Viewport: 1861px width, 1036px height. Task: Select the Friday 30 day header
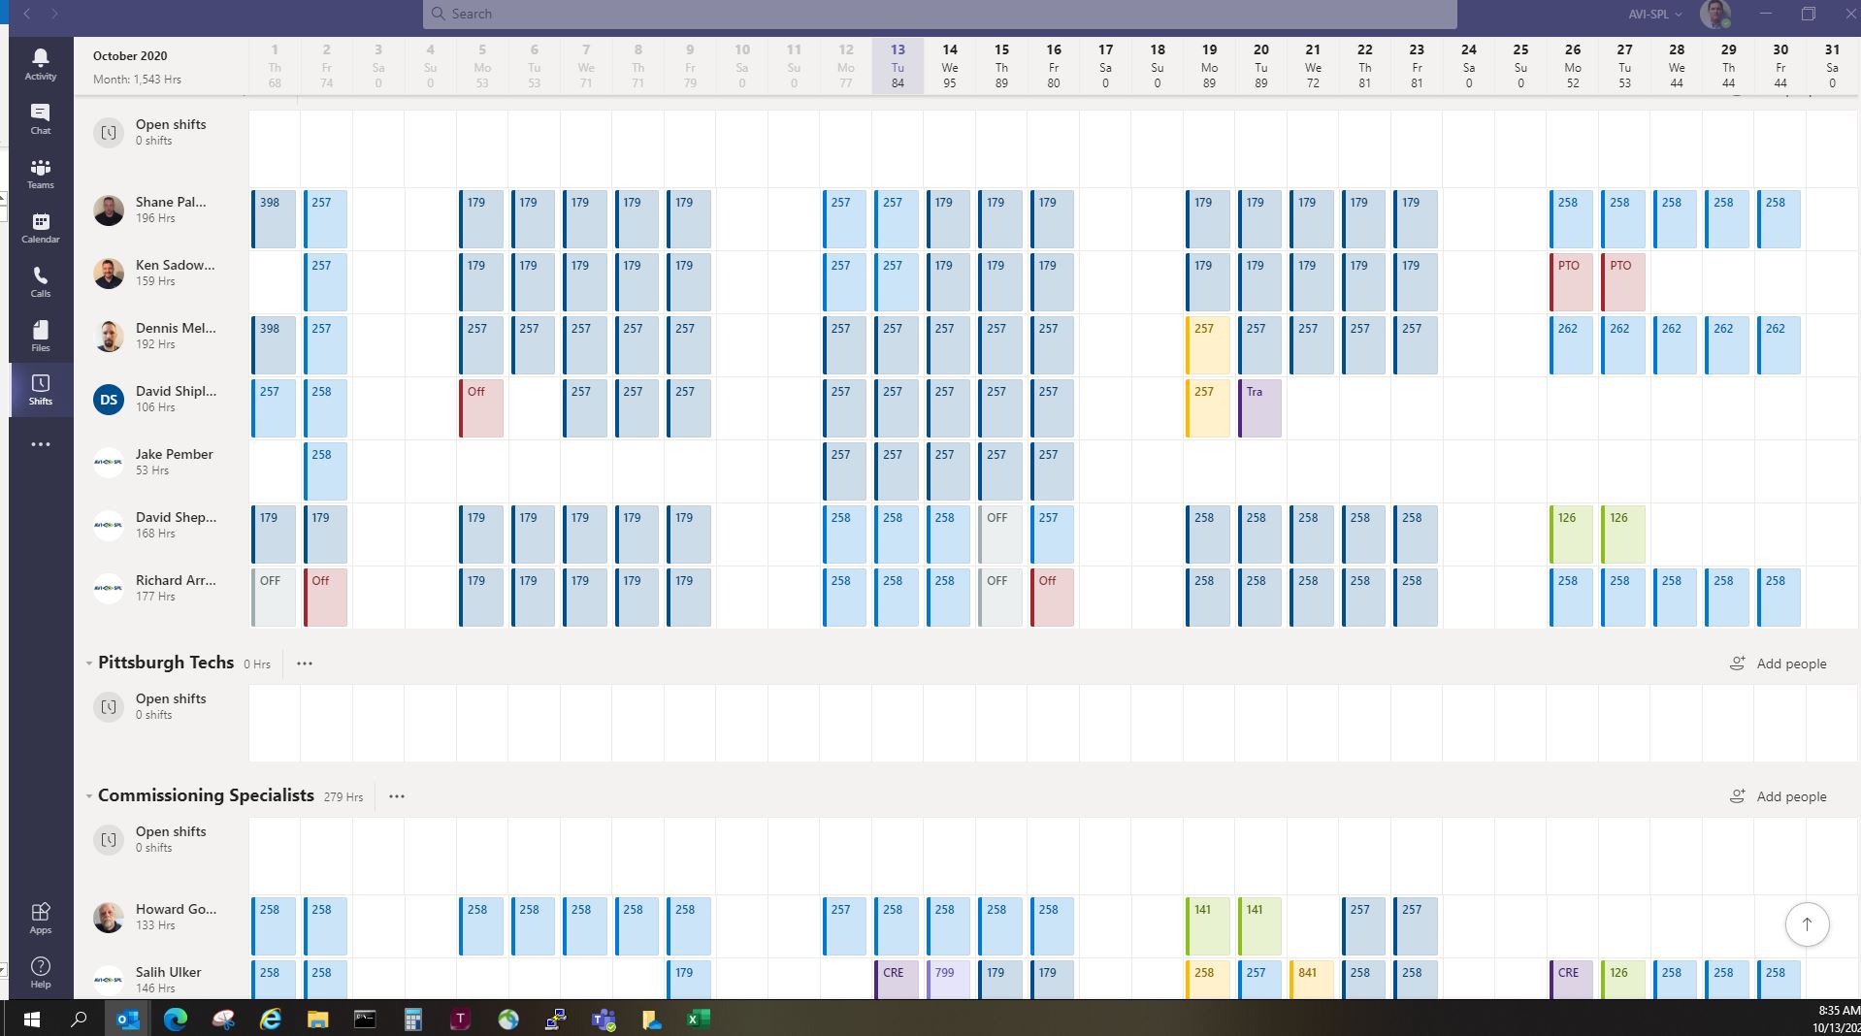1779,66
